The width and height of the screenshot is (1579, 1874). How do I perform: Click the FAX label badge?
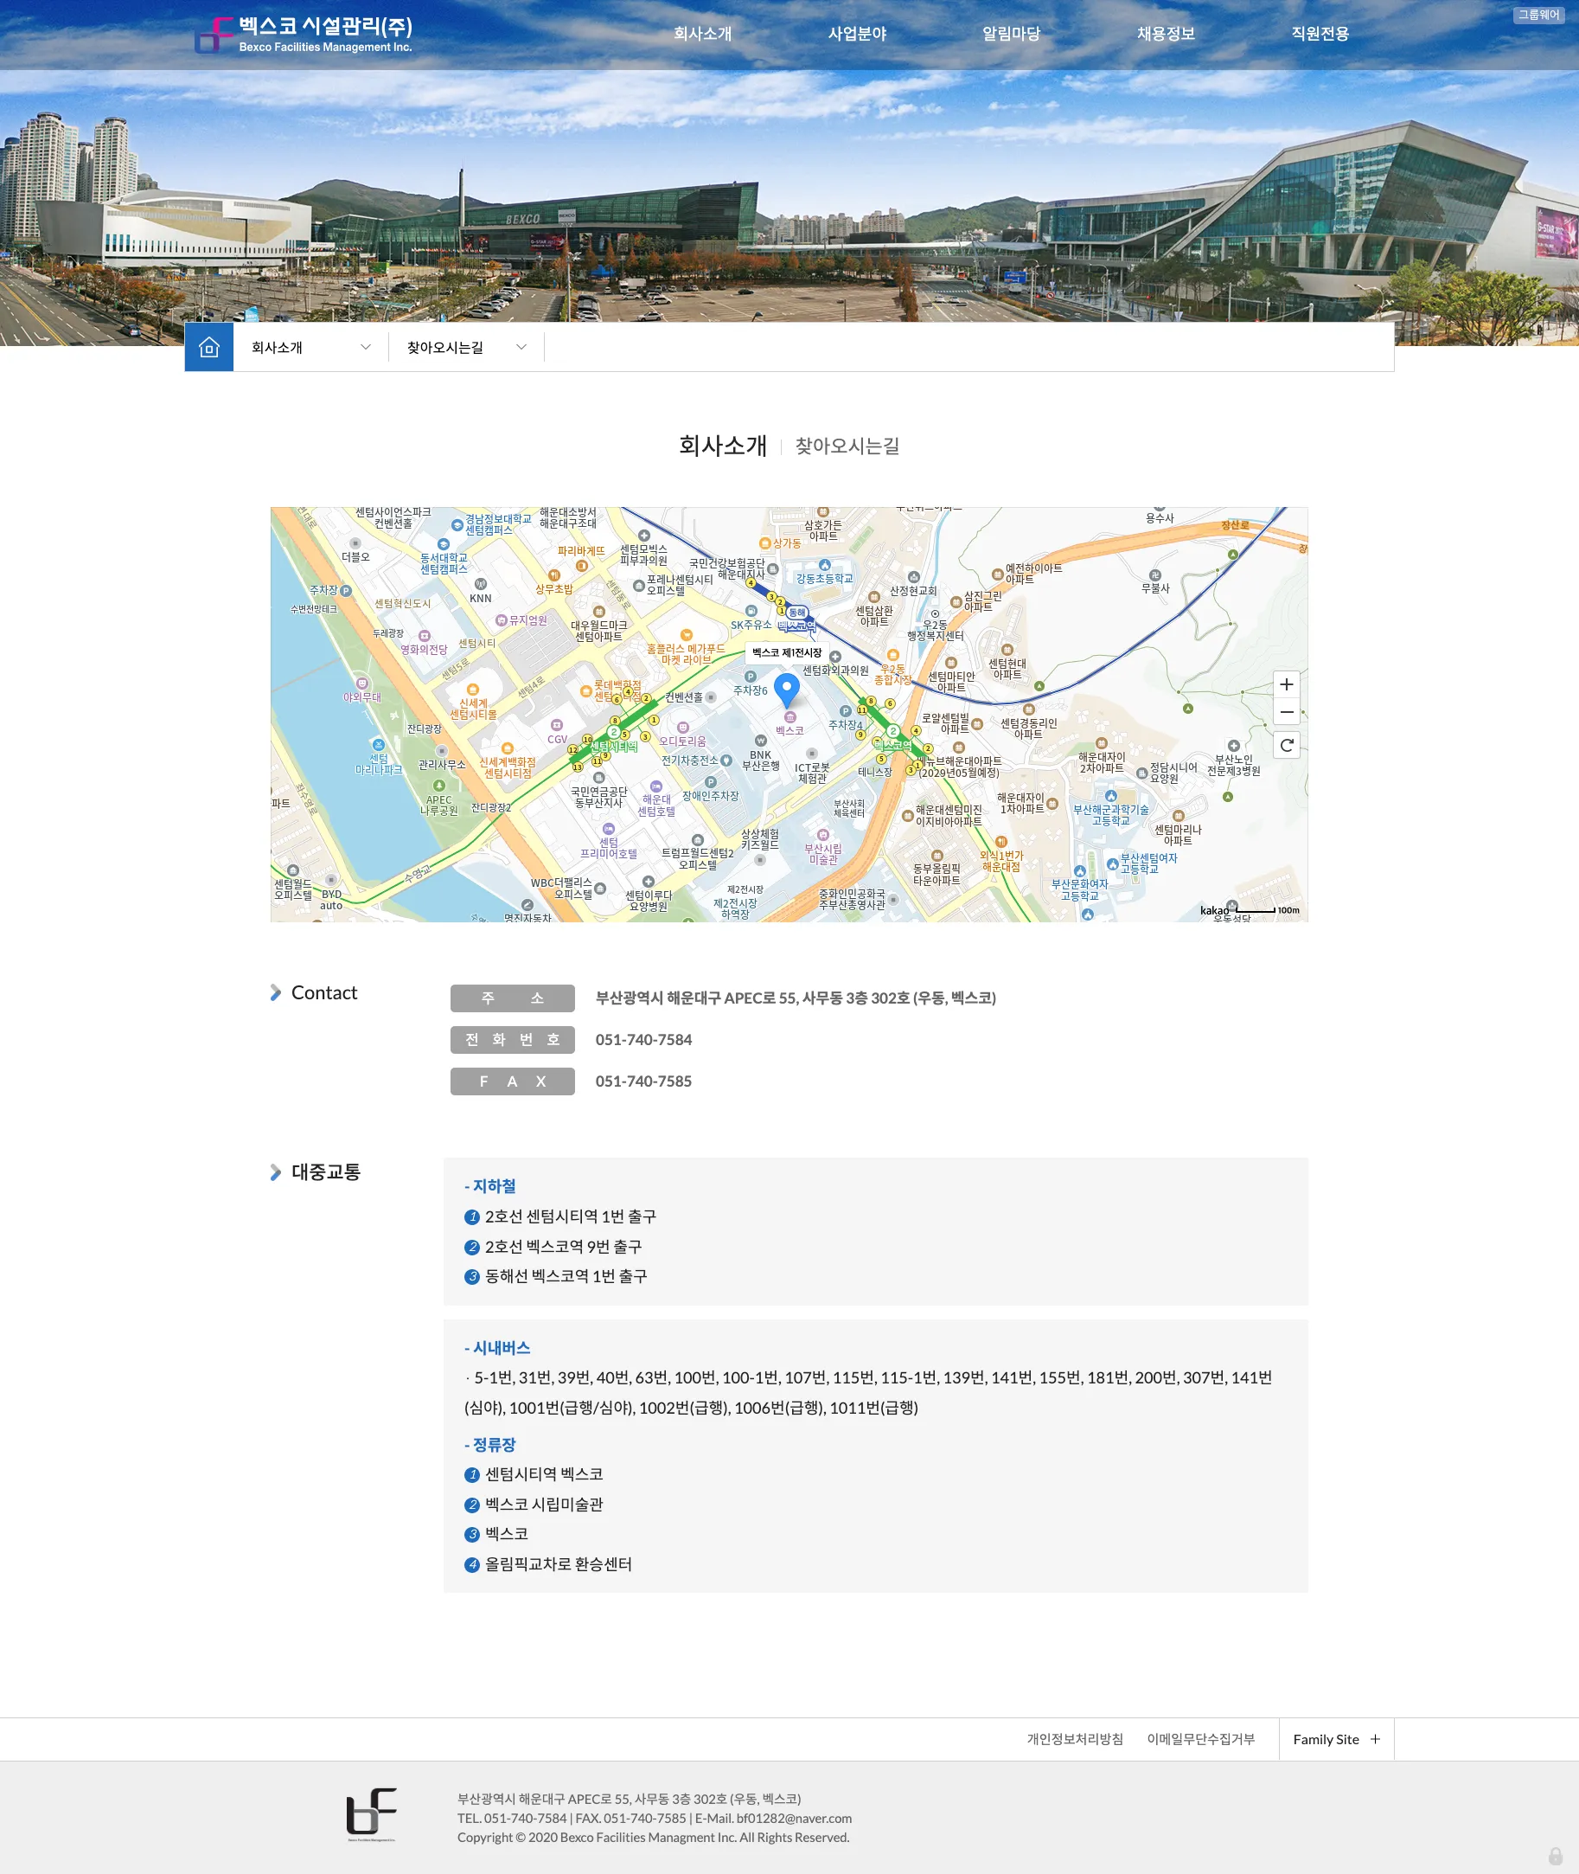click(x=512, y=1081)
